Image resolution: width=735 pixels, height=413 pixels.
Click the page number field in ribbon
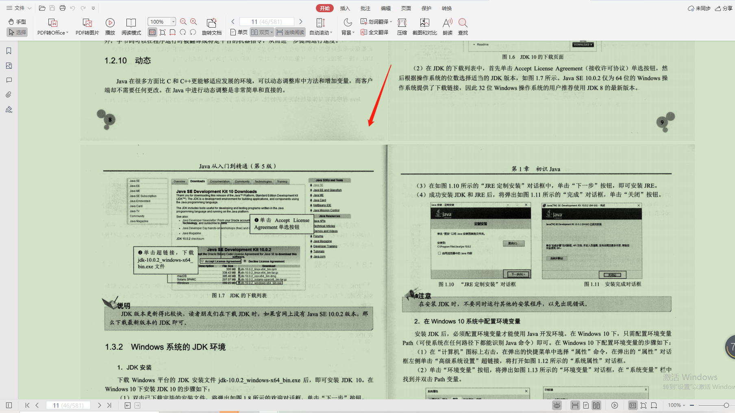[x=267, y=22]
